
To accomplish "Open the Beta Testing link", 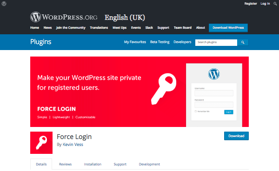I will (x=159, y=42).
